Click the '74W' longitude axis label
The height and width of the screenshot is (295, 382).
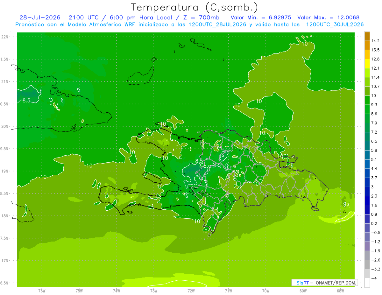[116, 291]
